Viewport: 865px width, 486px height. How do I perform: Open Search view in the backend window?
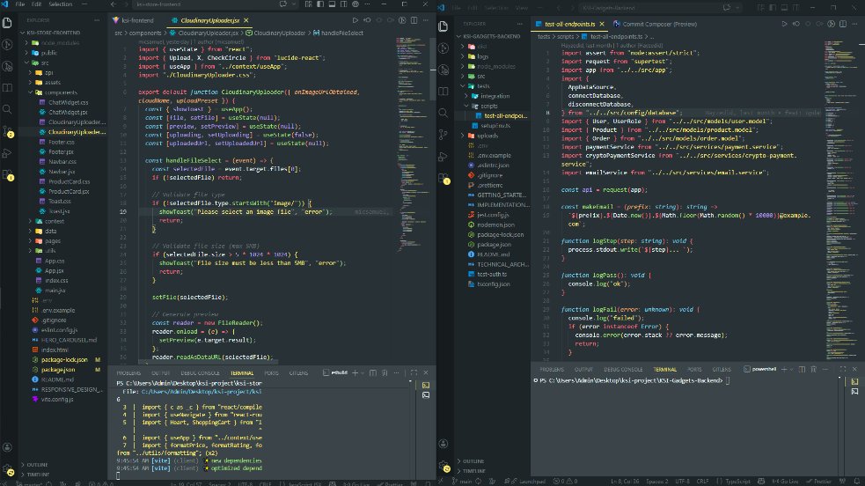pos(443,113)
